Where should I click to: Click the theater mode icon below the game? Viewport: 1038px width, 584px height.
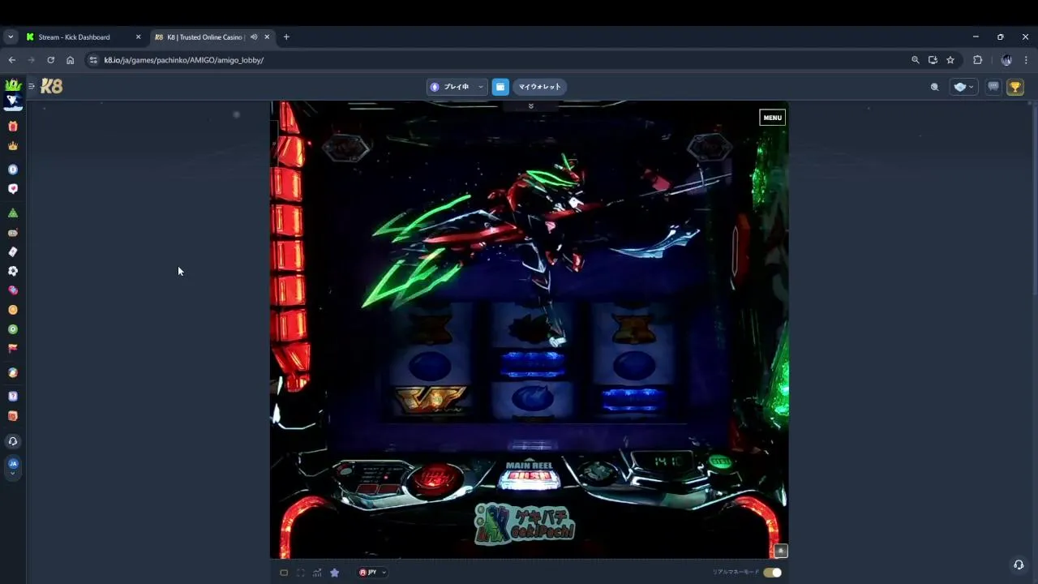click(x=284, y=573)
